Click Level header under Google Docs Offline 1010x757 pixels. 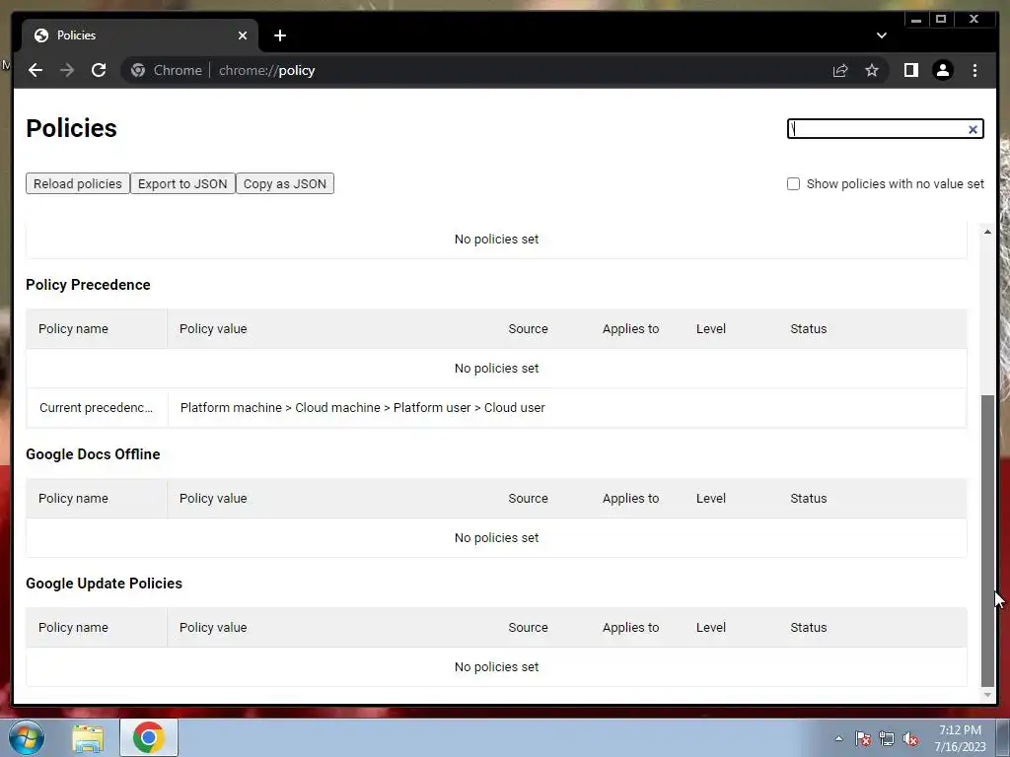tap(711, 498)
